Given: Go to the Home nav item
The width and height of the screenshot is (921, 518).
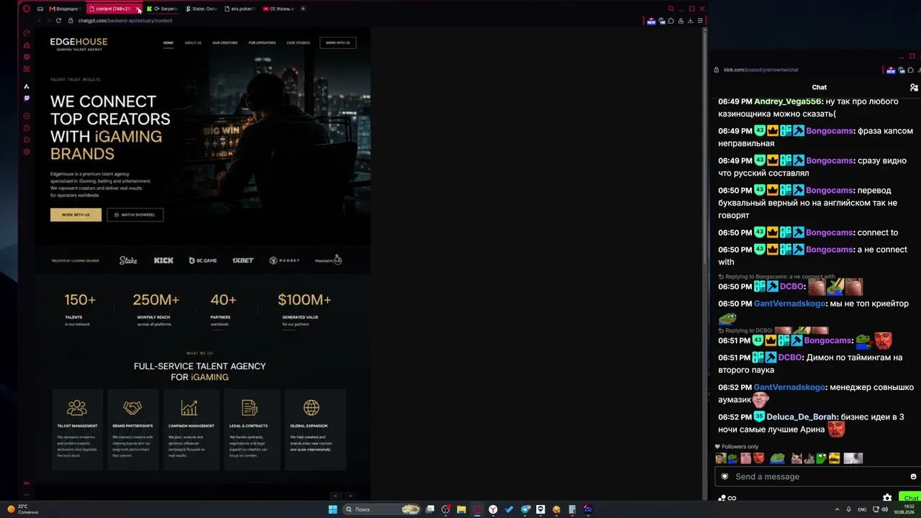Looking at the screenshot, I should click(168, 43).
